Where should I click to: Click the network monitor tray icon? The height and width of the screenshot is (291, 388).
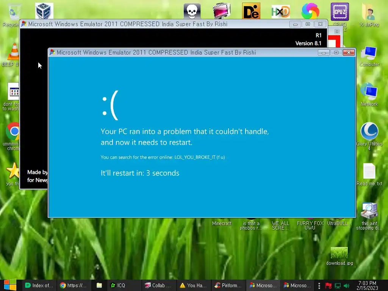pos(338,286)
